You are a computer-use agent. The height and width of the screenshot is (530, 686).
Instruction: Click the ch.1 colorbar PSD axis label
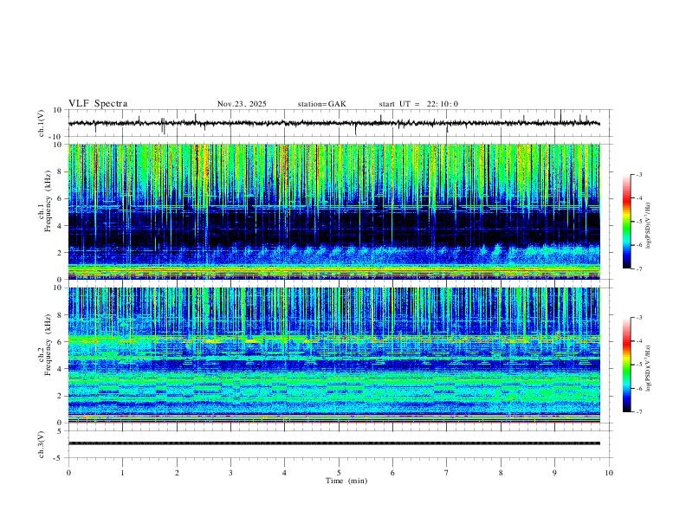pos(649,226)
